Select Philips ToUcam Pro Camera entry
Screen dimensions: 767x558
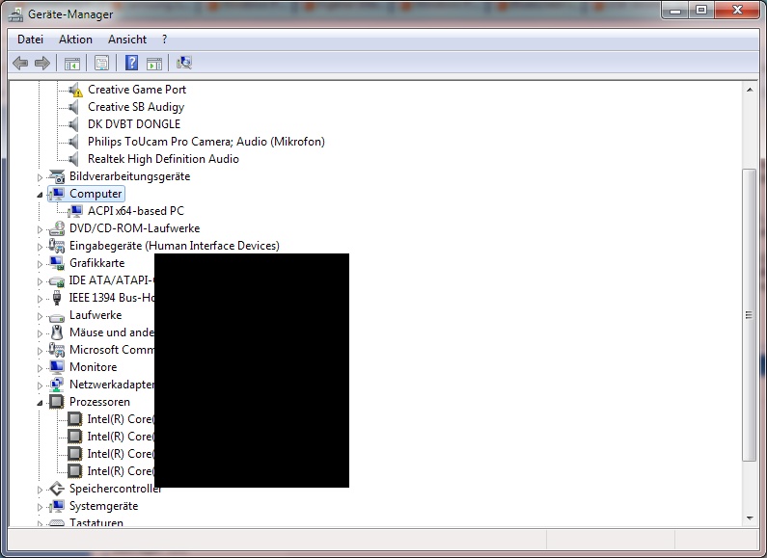tap(205, 142)
